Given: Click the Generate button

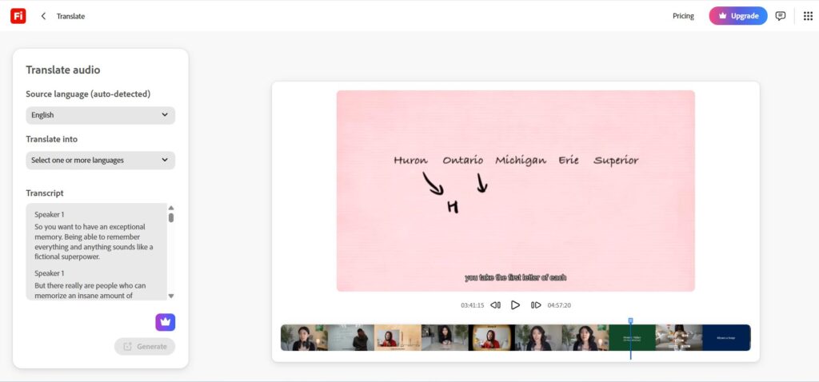Looking at the screenshot, I should (x=145, y=347).
